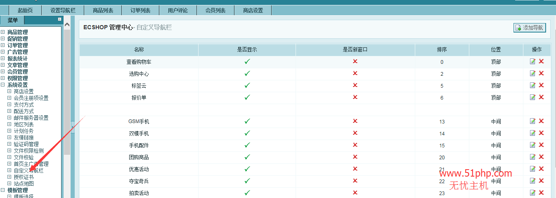Open the 订单列表 top tab
556x198 pixels.
click(x=140, y=10)
